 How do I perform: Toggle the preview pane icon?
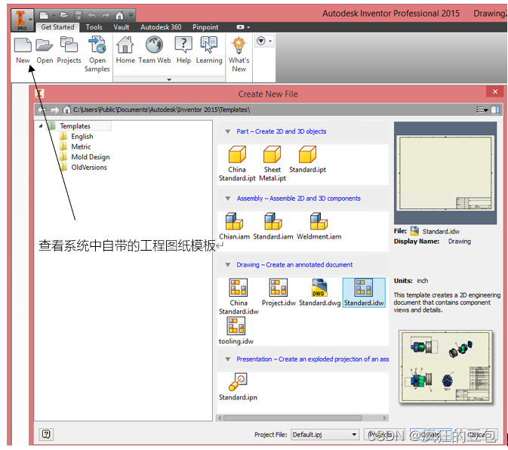tap(495, 109)
